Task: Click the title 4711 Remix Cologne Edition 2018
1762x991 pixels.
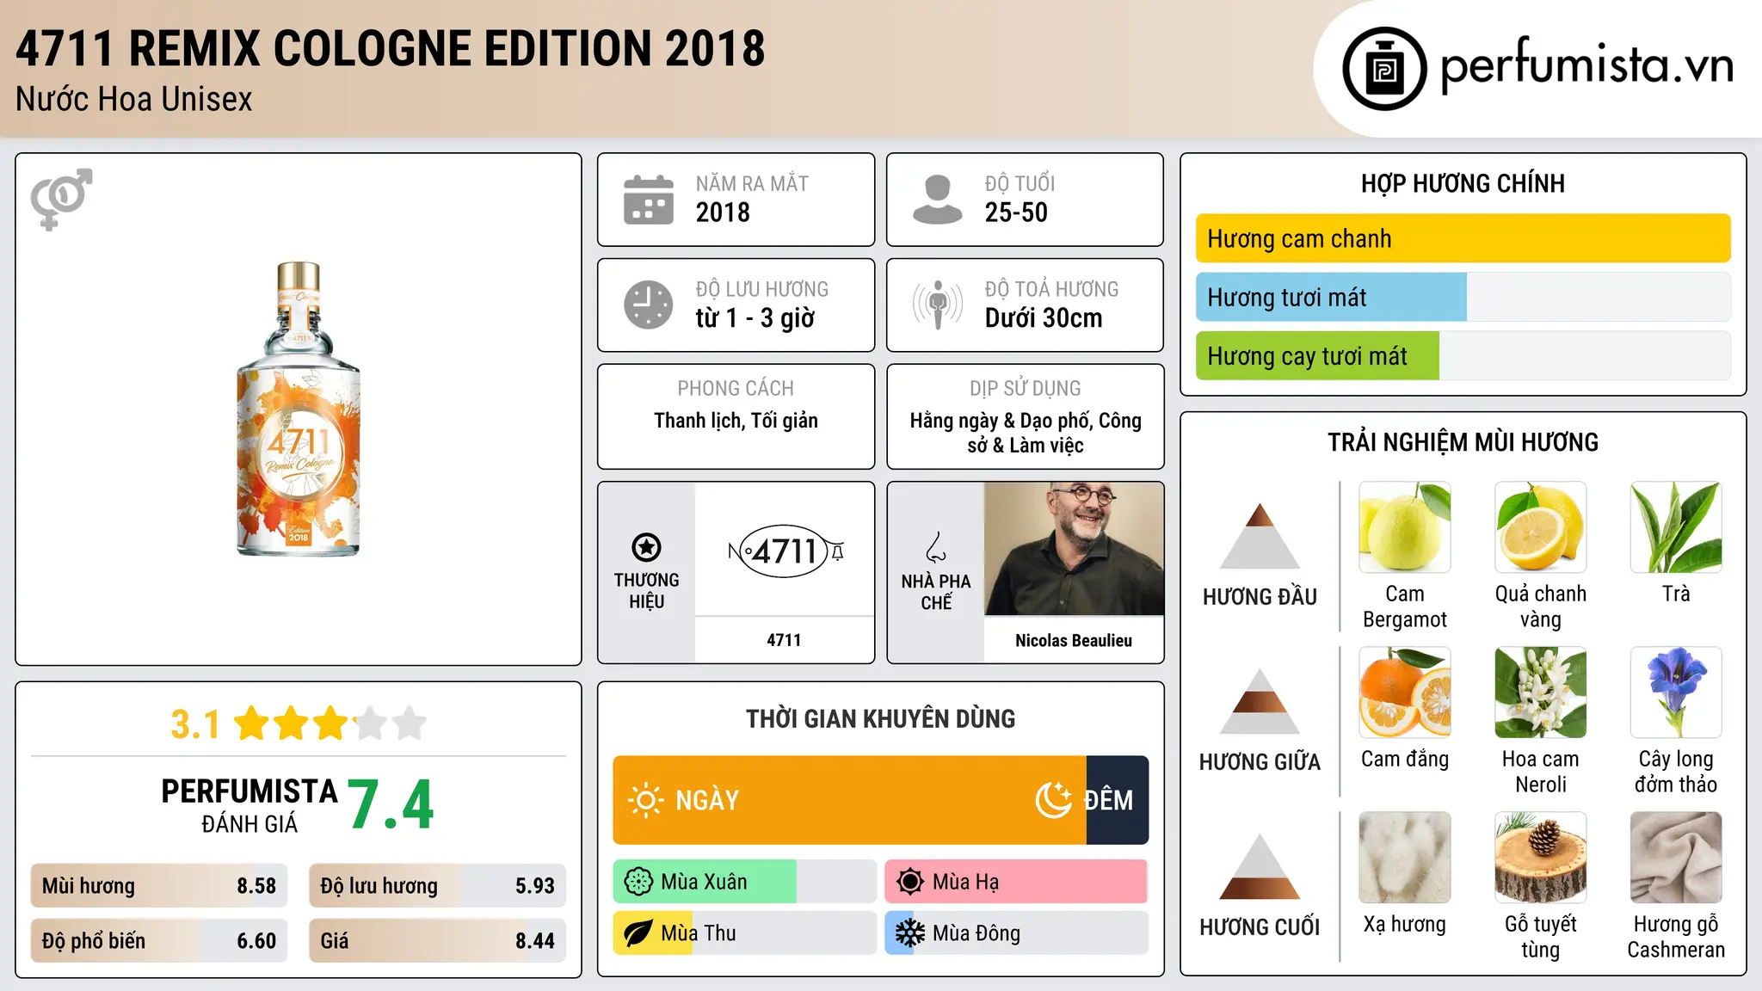Action: (391, 48)
